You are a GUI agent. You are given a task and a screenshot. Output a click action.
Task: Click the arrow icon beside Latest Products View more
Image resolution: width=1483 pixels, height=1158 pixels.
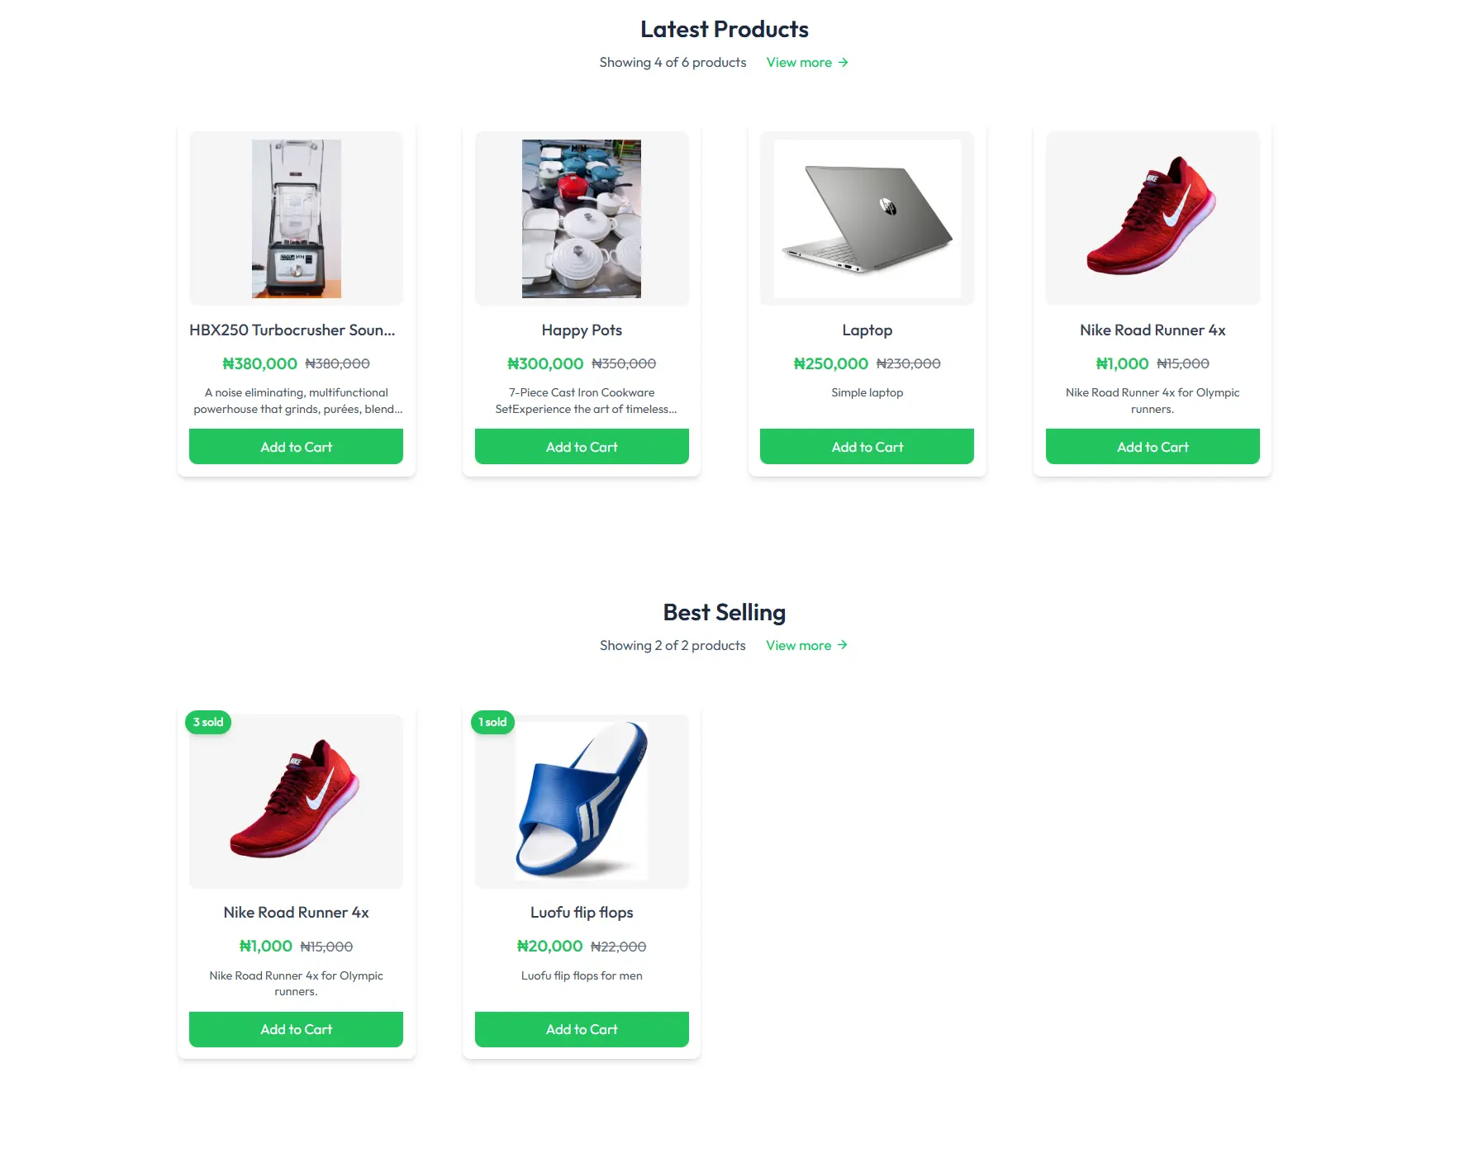pos(843,63)
